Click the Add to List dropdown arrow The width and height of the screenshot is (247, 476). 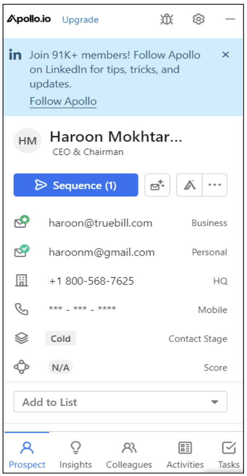click(215, 402)
